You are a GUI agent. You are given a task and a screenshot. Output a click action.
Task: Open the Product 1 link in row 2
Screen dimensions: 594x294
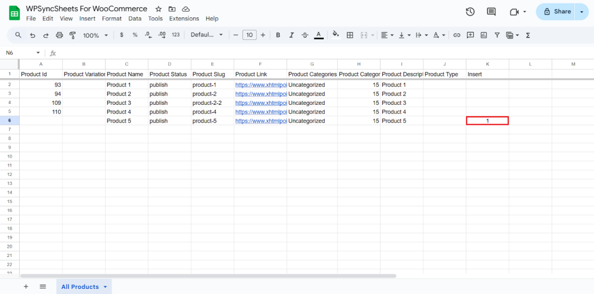[x=260, y=85]
